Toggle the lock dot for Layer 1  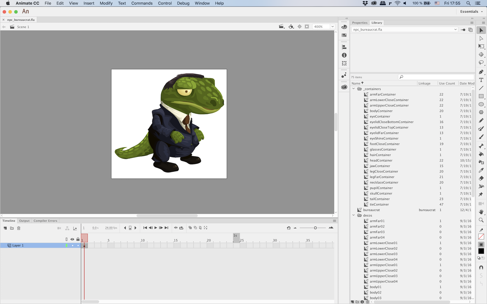(x=78, y=246)
